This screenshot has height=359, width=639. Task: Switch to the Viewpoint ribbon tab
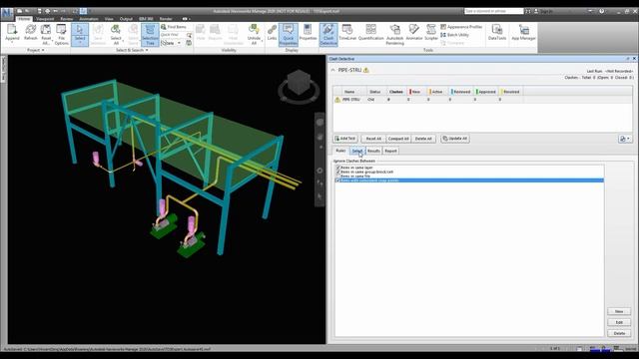tap(45, 19)
